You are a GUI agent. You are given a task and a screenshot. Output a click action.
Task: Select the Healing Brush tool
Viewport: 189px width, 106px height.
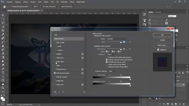3,38
